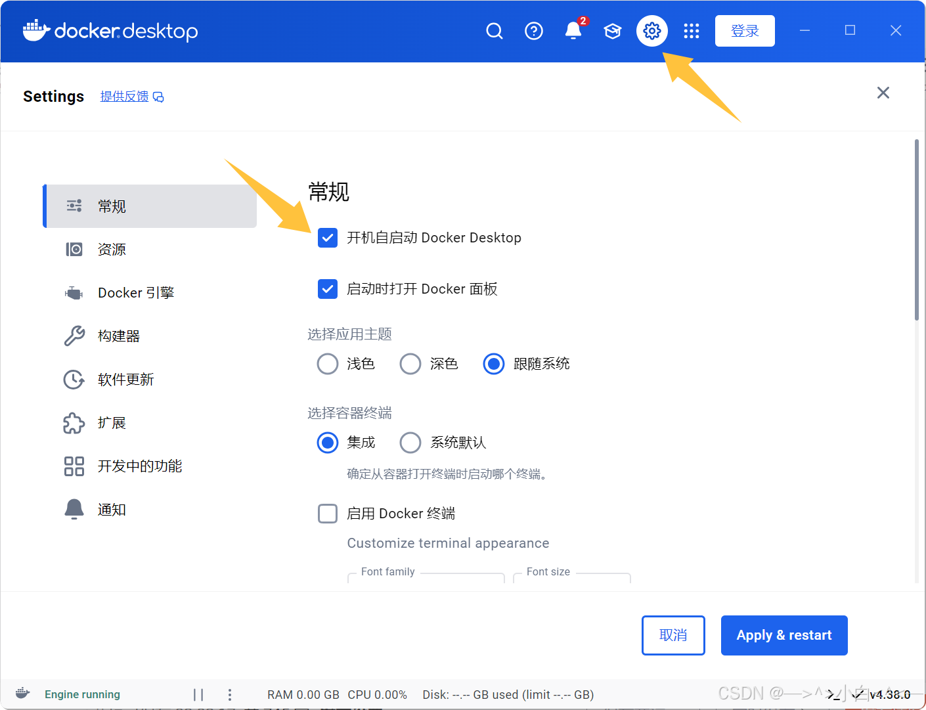This screenshot has width=926, height=710.
Task: Click the 软件更新 clock icon
Action: (74, 380)
